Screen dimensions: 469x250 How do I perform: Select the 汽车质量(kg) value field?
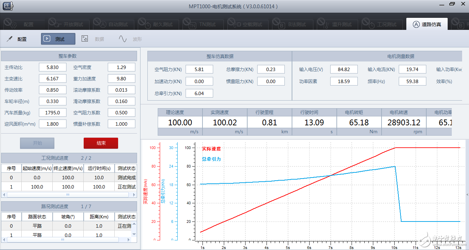pyautogui.click(x=52, y=113)
